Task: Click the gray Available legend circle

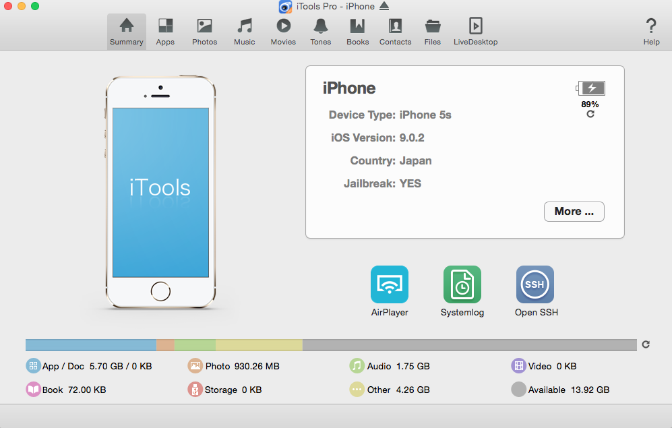Action: tap(518, 390)
